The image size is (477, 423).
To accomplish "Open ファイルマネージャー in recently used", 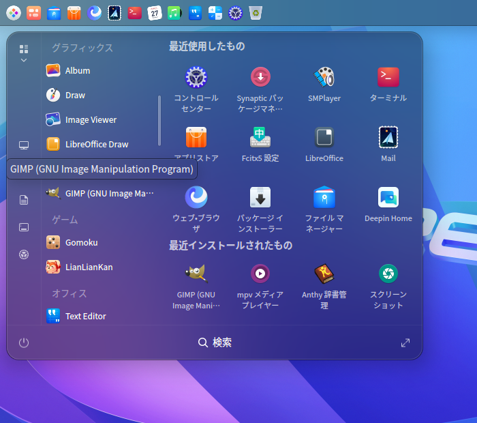I will pyautogui.click(x=324, y=209).
